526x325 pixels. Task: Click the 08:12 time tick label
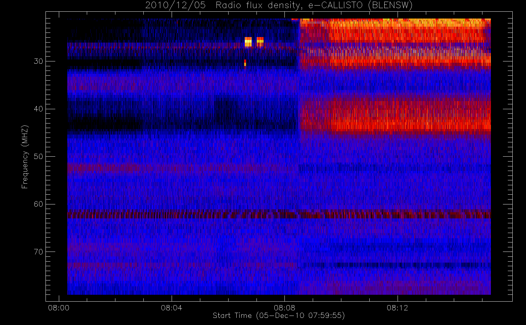click(x=397, y=308)
